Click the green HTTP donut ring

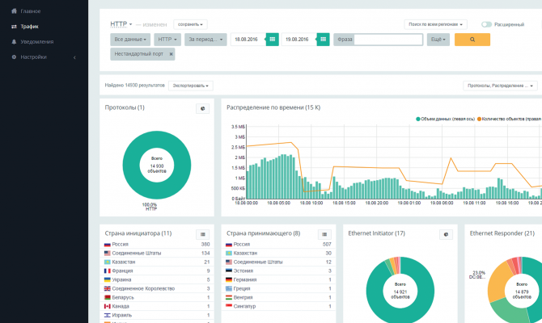(131, 165)
